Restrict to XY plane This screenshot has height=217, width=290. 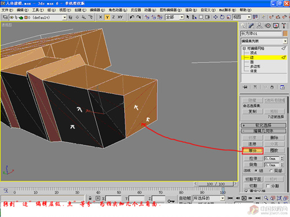[120, 17]
